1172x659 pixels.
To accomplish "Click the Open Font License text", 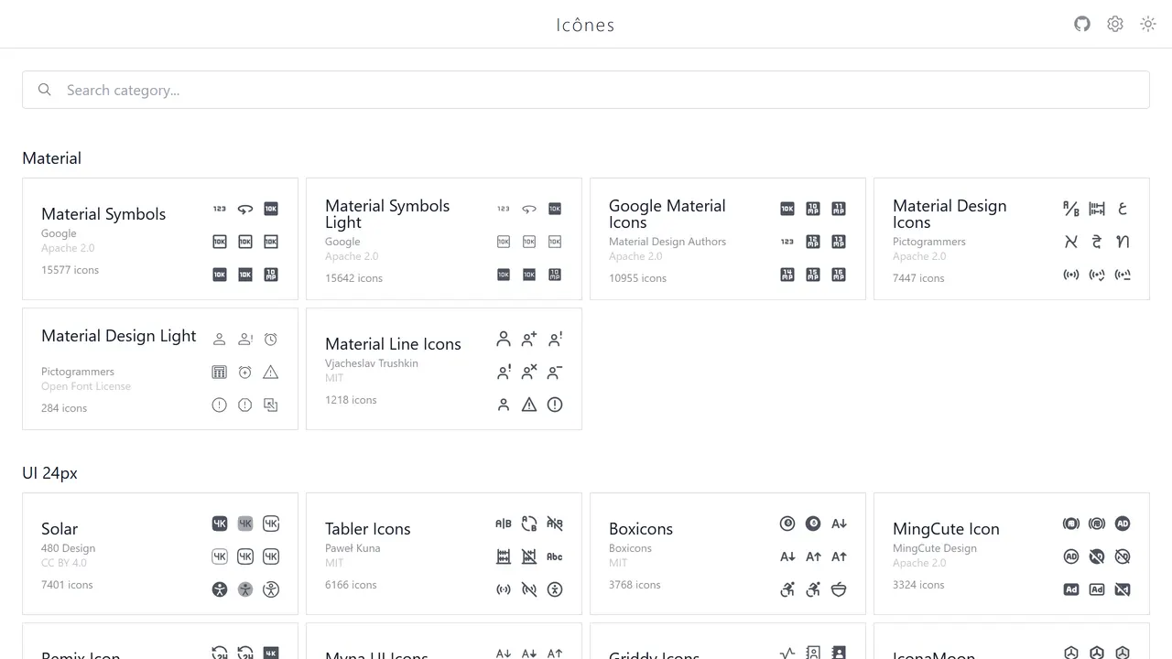I will point(86,386).
